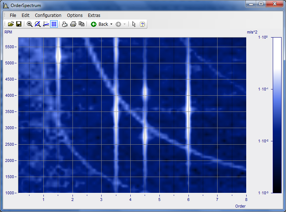Select the Zoom in magnifier tool

(x=30, y=24)
